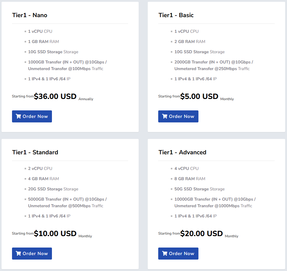This screenshot has width=287, height=271.
Task: Click the $20.00 USD monthly price
Action: click(201, 234)
